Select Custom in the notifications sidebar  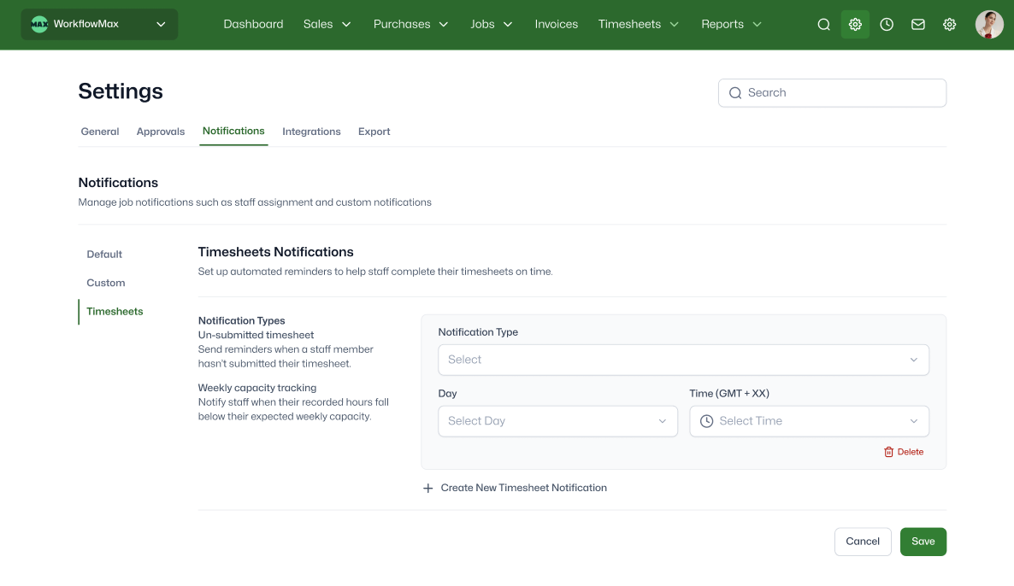pyautogui.click(x=106, y=283)
